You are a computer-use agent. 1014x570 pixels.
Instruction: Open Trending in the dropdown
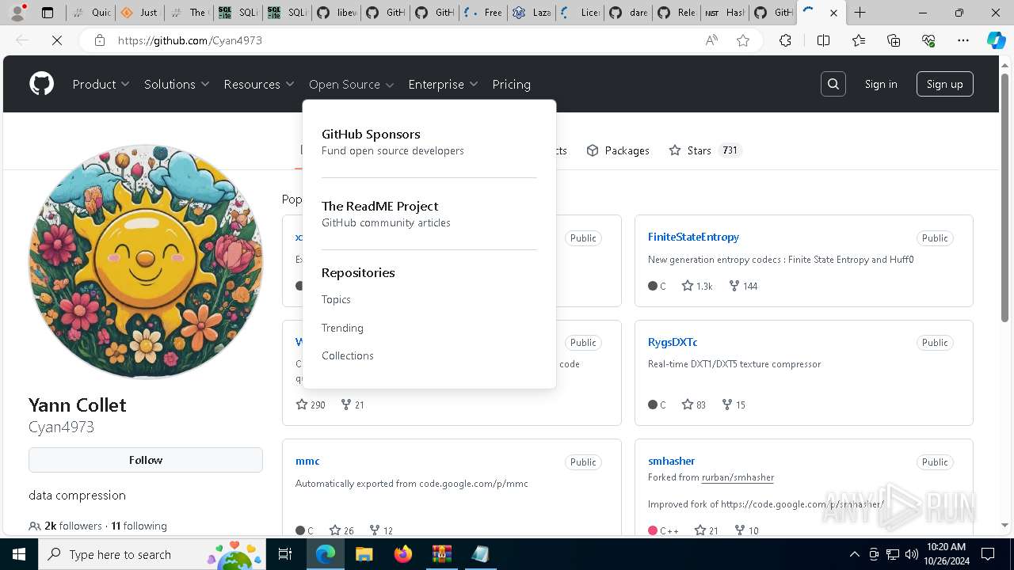[x=342, y=328]
